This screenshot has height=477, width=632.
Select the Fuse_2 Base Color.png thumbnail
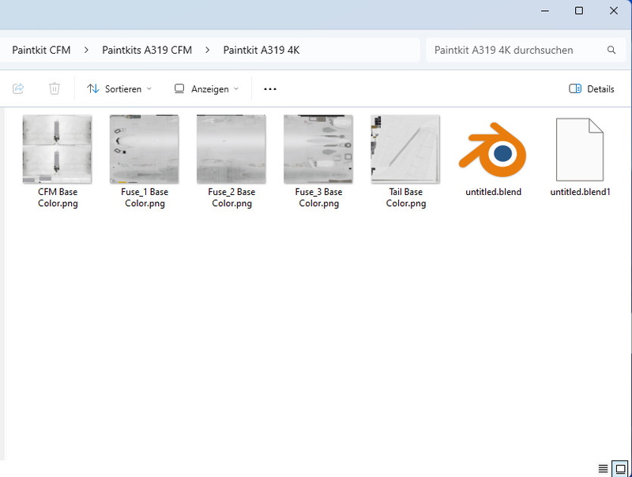231,149
